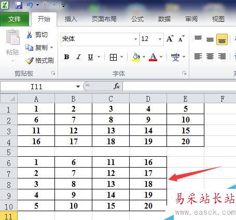Image resolution: width=236 pixels, height=220 pixels.
Task: Open the Undo history dropdown arrow
Action: coord(37,5)
